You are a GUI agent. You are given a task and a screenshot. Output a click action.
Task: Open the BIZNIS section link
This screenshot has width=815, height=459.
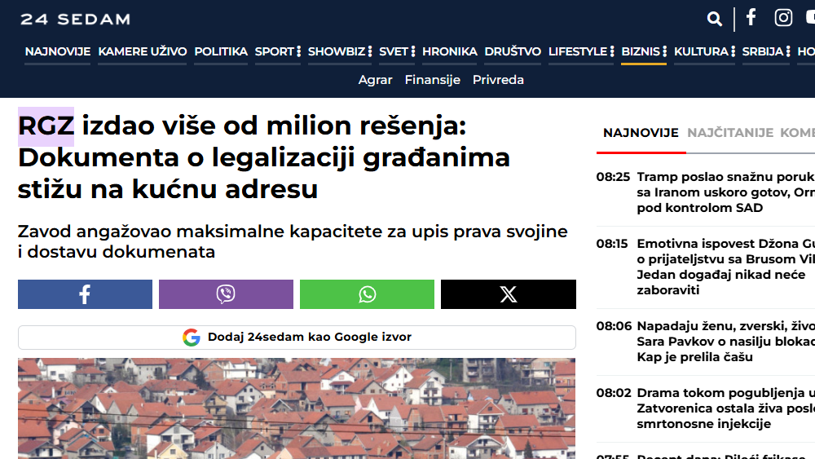pyautogui.click(x=641, y=51)
